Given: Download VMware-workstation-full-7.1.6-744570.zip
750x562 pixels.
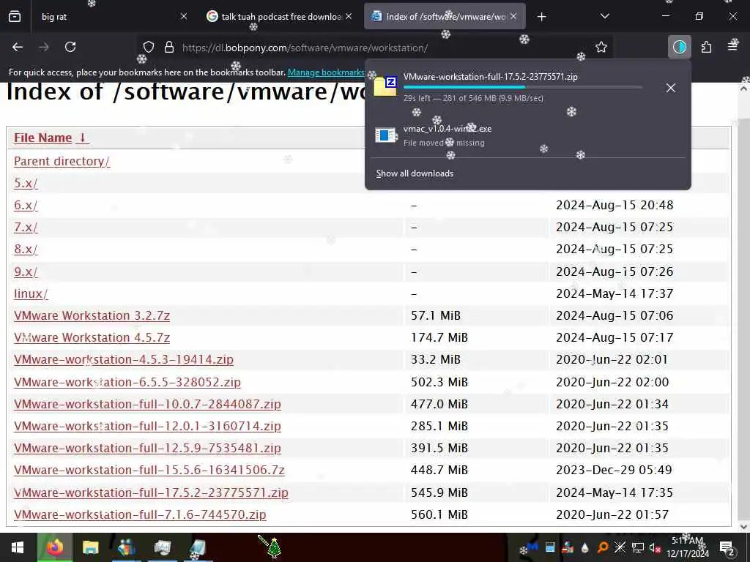Looking at the screenshot, I should coord(140,514).
